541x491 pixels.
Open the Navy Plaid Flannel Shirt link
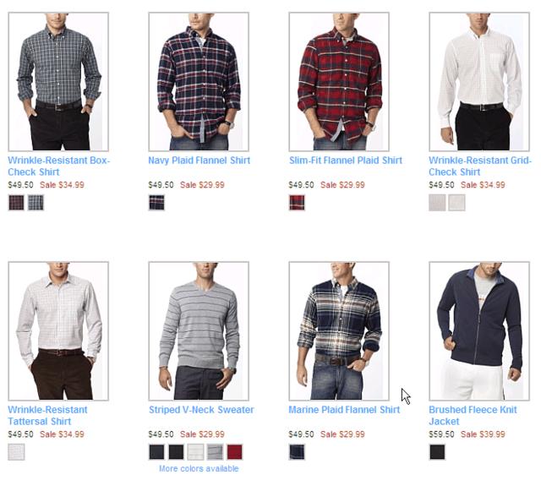tap(199, 161)
